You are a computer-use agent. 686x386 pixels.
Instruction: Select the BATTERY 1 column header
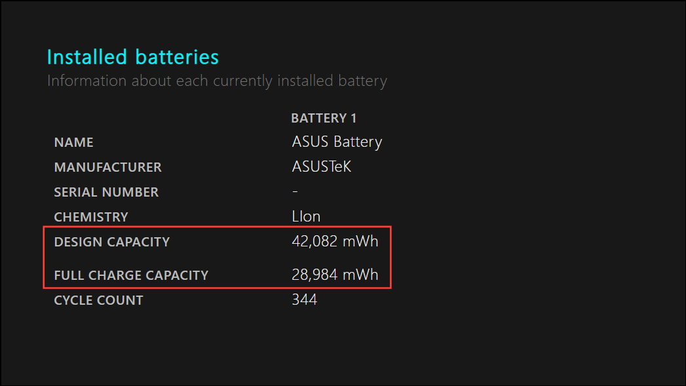[x=324, y=118]
